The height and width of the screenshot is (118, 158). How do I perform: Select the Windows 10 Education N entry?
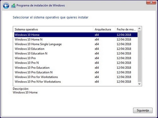[76, 53]
